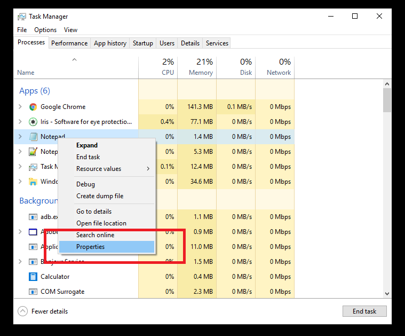Screen dimensions: 405x336
Task: Sort by the Memory column header
Action: [197, 67]
